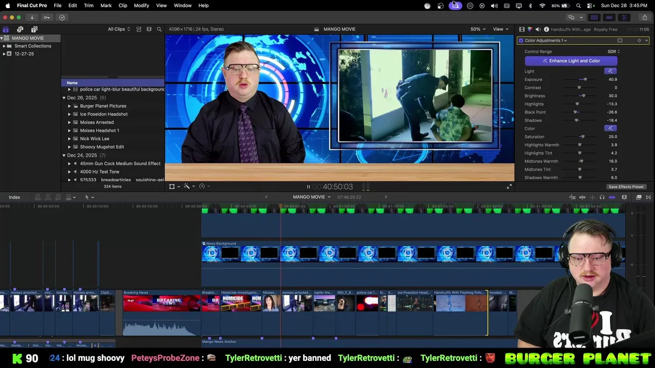The image size is (655, 368).
Task: Click the solo headphones icon
Action: tap(602, 197)
